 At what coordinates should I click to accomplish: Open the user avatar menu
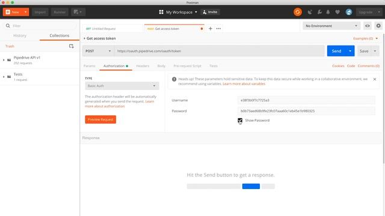point(349,12)
